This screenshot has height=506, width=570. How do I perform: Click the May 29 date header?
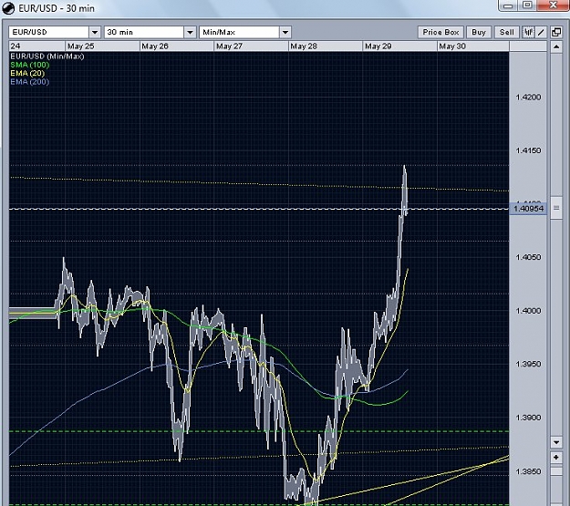378,46
